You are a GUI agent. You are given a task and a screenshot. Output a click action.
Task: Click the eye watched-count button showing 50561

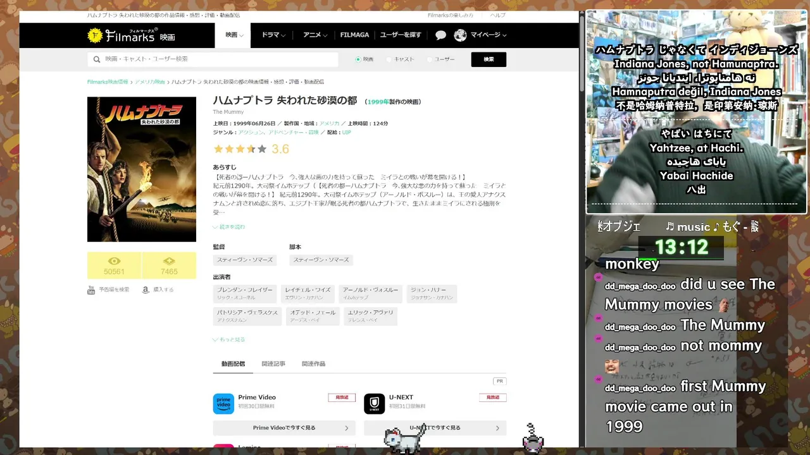[114, 265]
